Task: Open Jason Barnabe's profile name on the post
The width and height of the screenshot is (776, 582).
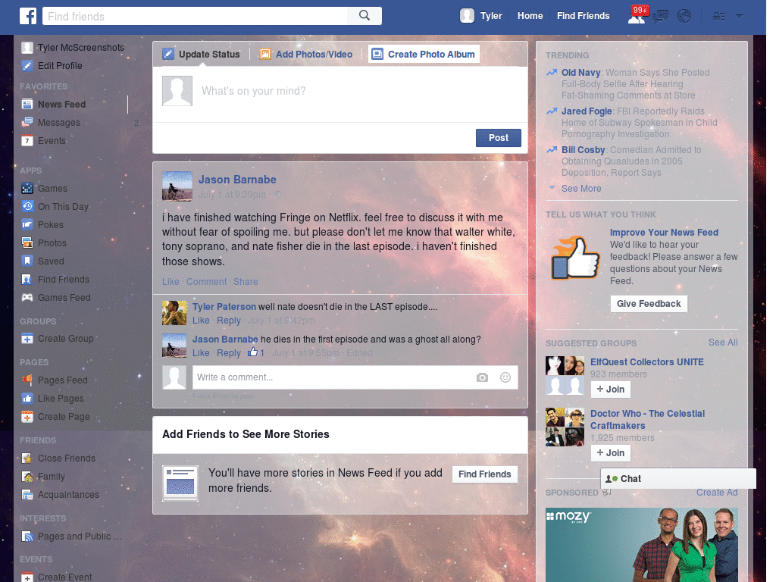Action: tap(237, 180)
